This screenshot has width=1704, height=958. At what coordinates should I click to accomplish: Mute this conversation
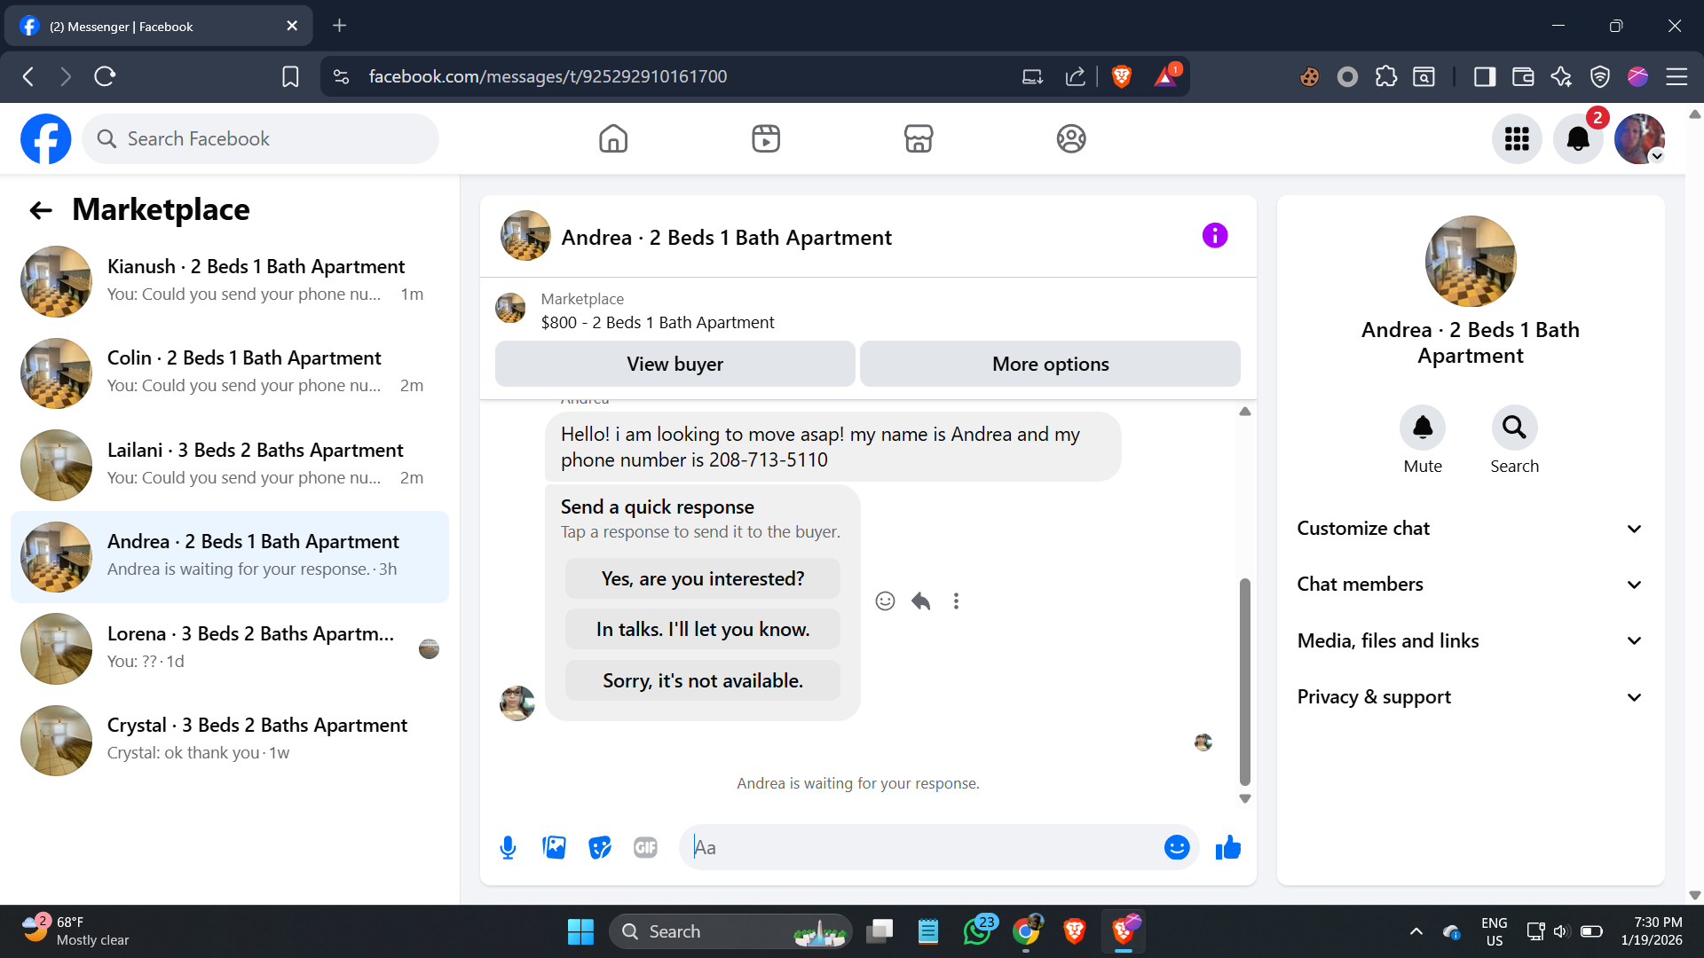[1422, 428]
